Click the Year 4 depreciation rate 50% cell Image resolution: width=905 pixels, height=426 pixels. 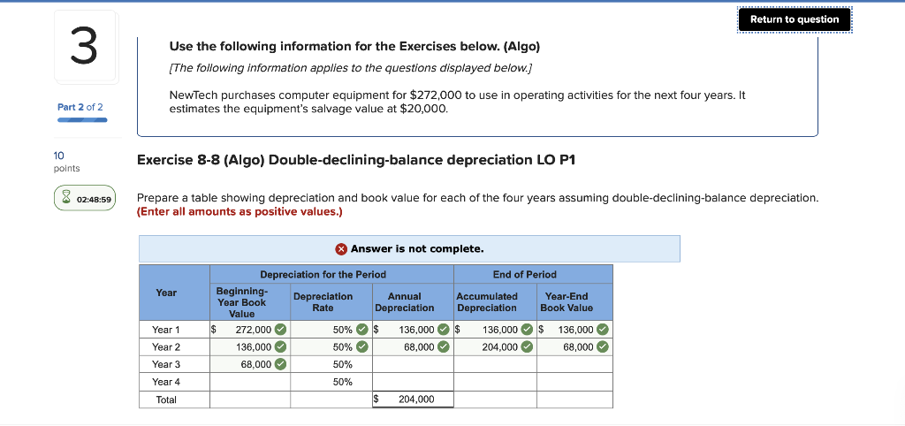click(331, 382)
